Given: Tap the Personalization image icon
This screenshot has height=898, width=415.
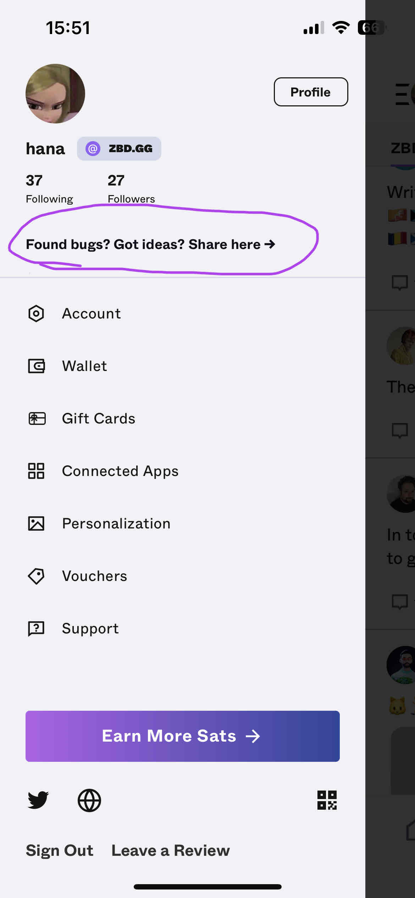Looking at the screenshot, I should [36, 523].
